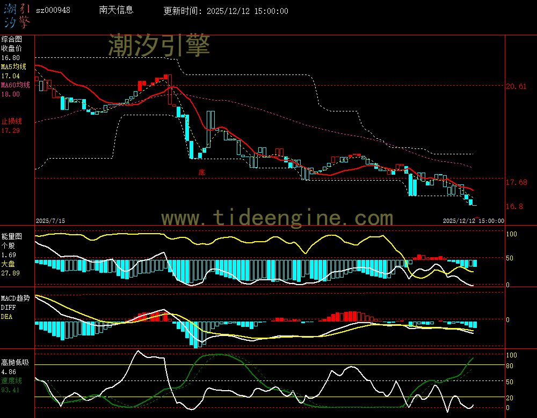Click the stock name 南天信息

(x=117, y=10)
